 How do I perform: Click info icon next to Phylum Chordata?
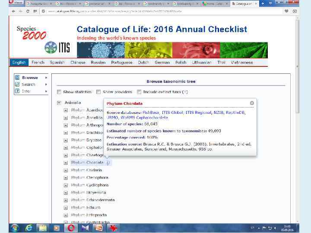[x=108, y=163]
